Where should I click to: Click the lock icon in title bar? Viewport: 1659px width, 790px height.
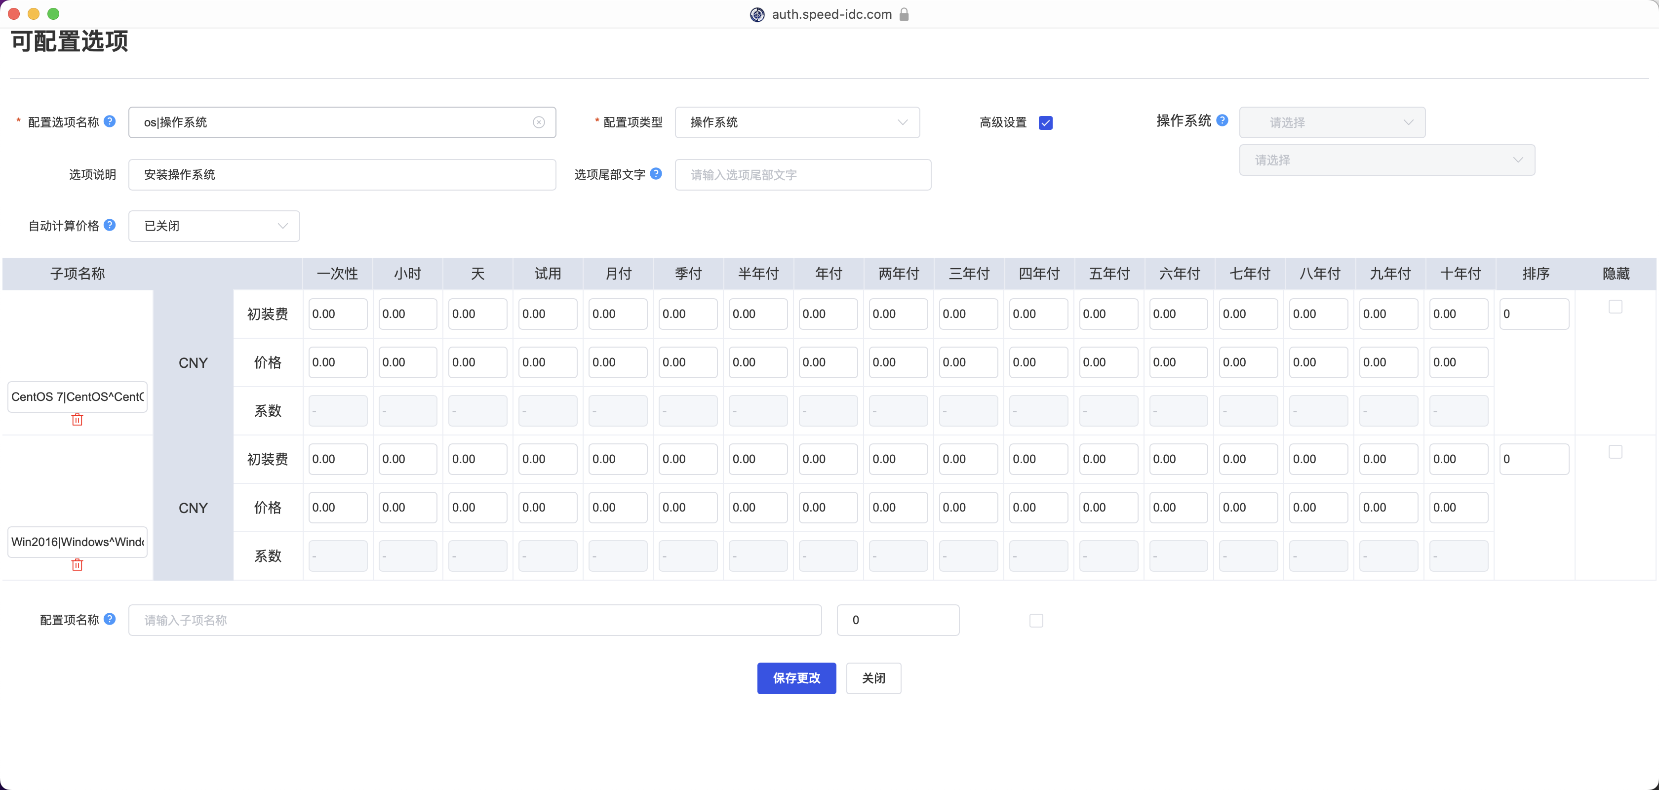coord(904,14)
